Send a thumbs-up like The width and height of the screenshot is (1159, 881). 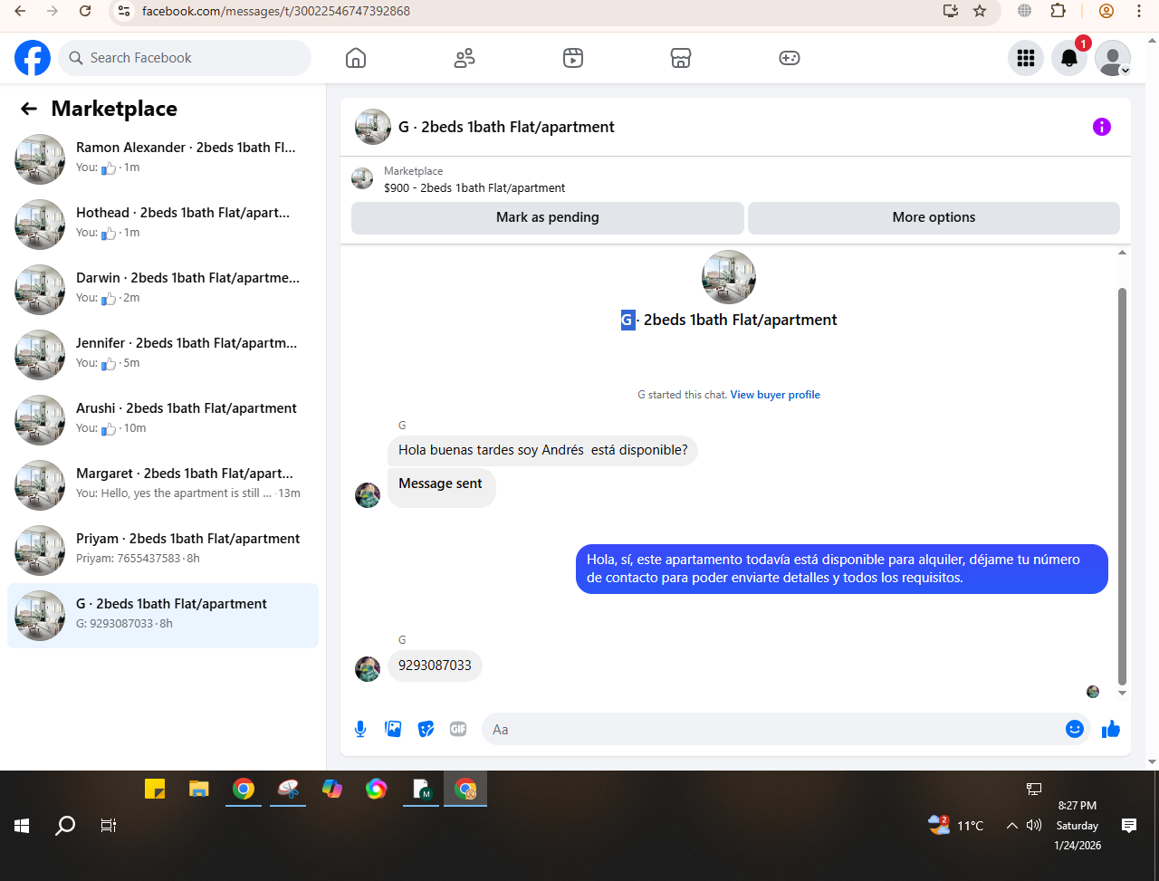click(x=1111, y=729)
